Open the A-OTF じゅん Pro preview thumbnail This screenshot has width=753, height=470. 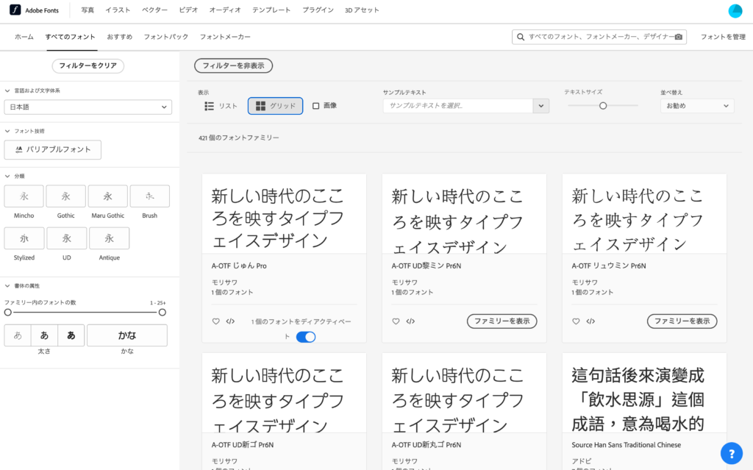pos(285,214)
